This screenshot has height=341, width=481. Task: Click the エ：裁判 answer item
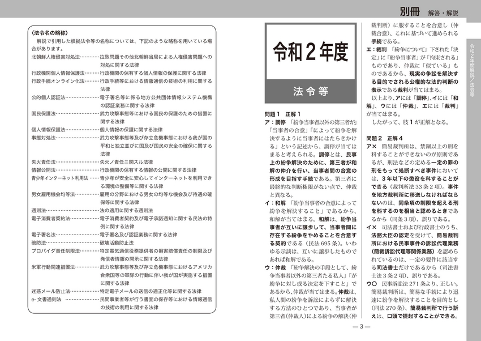pyautogui.click(x=377, y=49)
